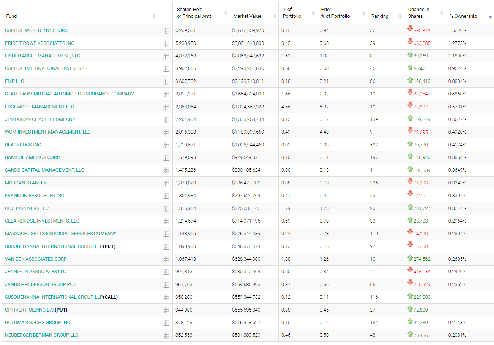
Task: Sort by Change in Shares header
Action: [425, 13]
